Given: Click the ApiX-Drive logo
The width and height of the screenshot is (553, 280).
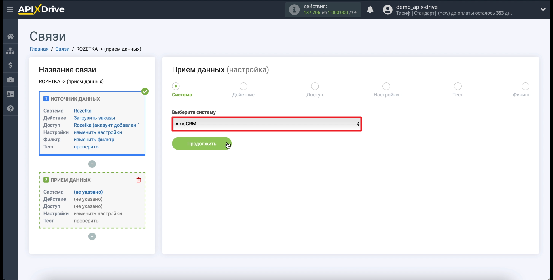Looking at the screenshot, I should click(x=41, y=9).
